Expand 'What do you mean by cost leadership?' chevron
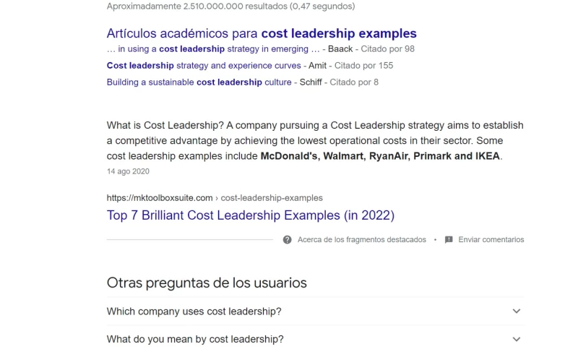The image size is (578, 347). 516,339
